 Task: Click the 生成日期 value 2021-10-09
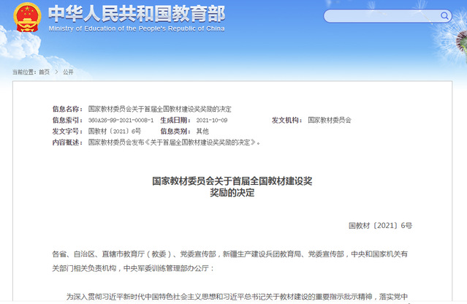pyautogui.click(x=212, y=120)
